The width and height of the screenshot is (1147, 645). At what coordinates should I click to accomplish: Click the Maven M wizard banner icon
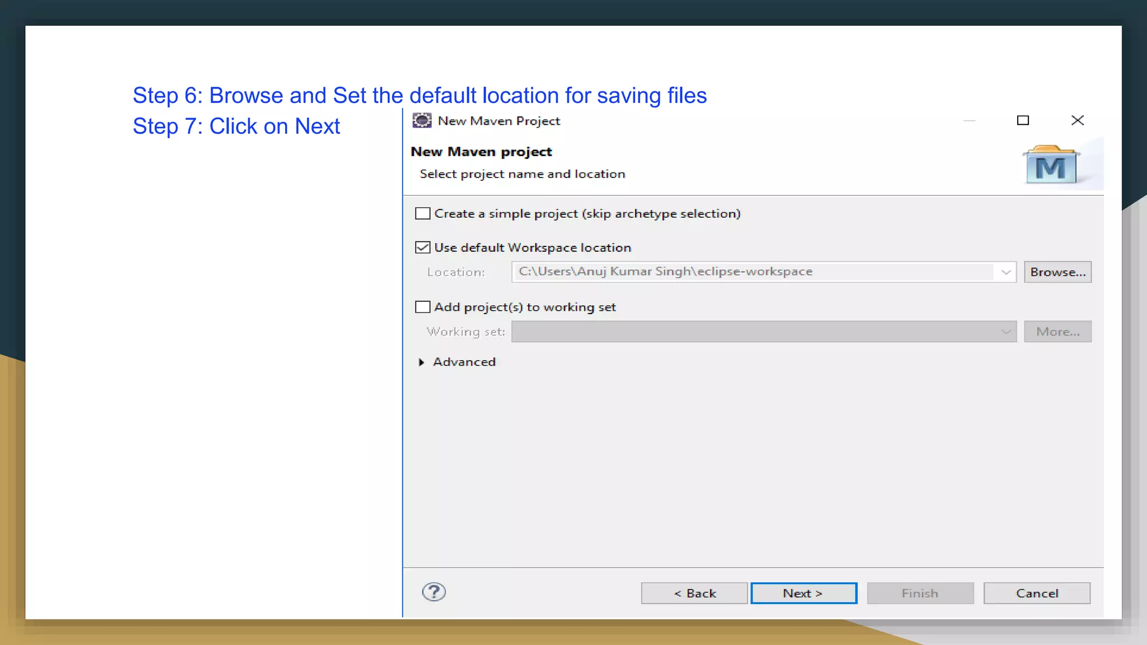[x=1051, y=166]
